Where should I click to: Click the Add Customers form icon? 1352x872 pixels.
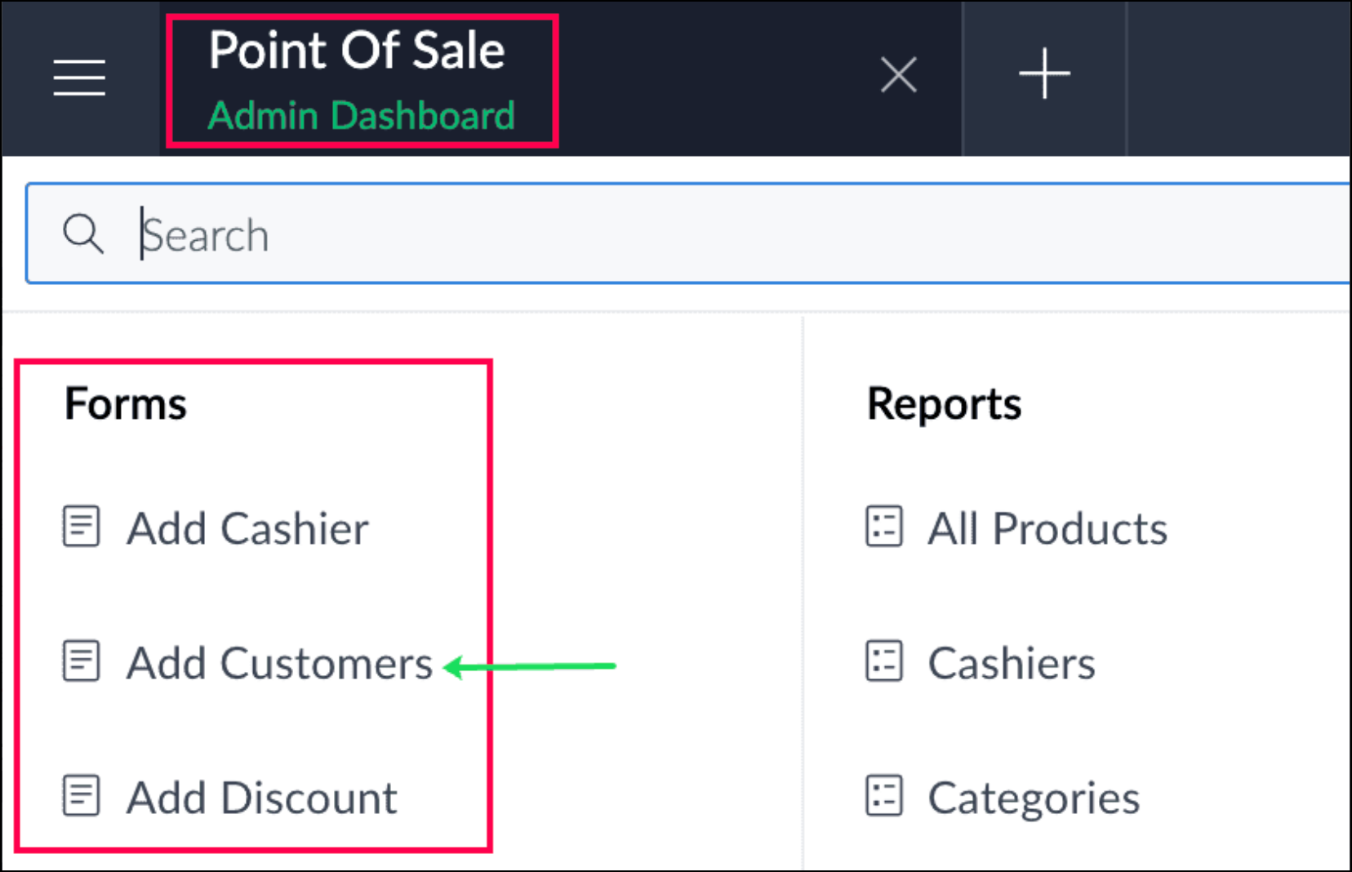point(82,661)
